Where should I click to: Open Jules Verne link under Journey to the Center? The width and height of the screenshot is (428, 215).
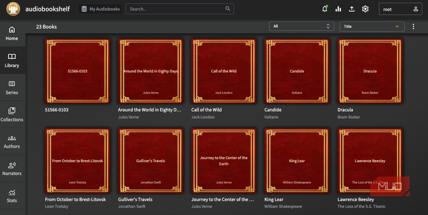201,206
